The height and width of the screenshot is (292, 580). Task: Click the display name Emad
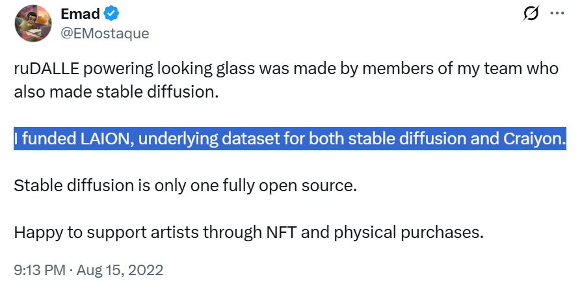coord(79,14)
